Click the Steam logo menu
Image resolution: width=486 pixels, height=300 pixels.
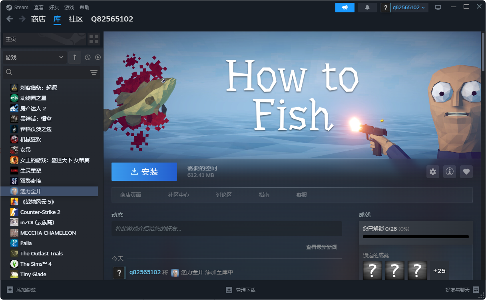pyautogui.click(x=9, y=7)
